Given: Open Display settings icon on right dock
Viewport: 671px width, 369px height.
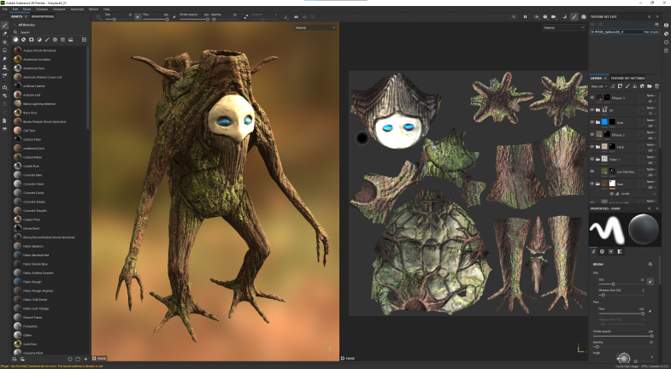Looking at the screenshot, I should point(666,26).
